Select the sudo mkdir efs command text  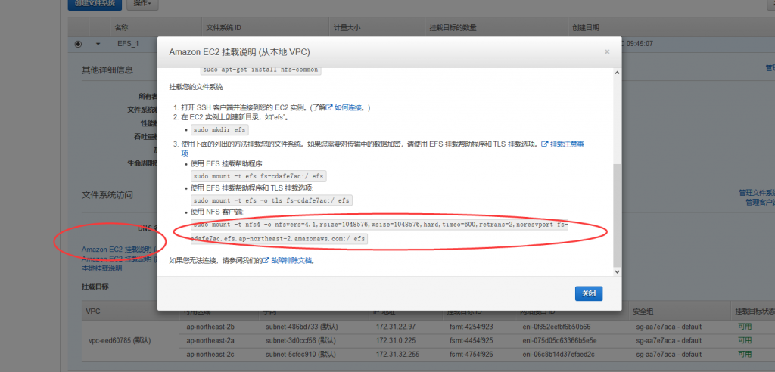point(219,130)
